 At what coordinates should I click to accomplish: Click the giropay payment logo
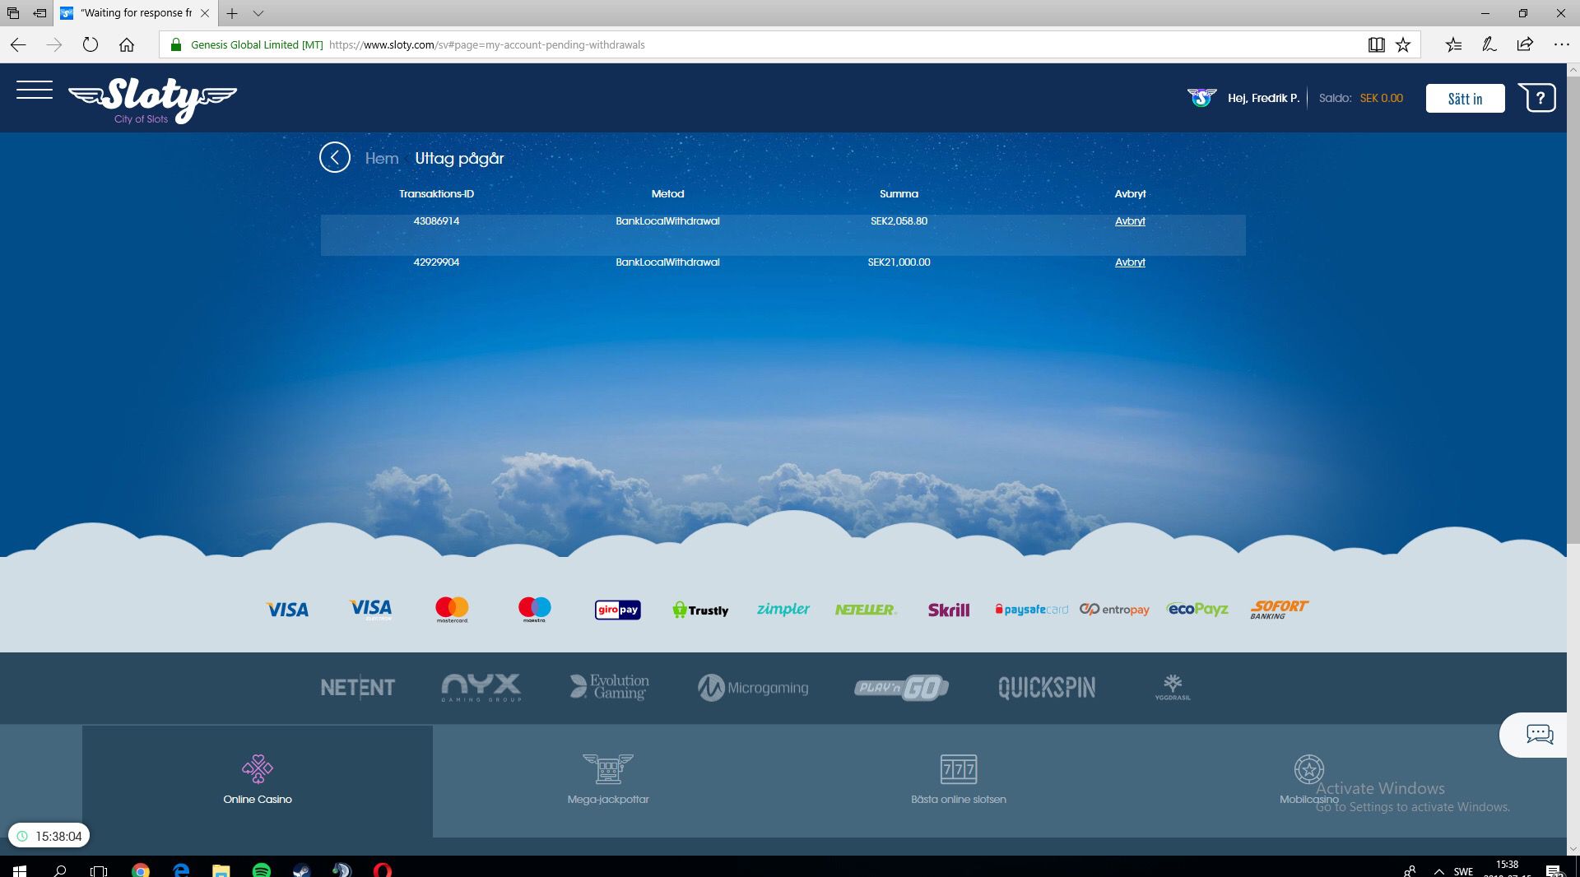click(x=618, y=610)
